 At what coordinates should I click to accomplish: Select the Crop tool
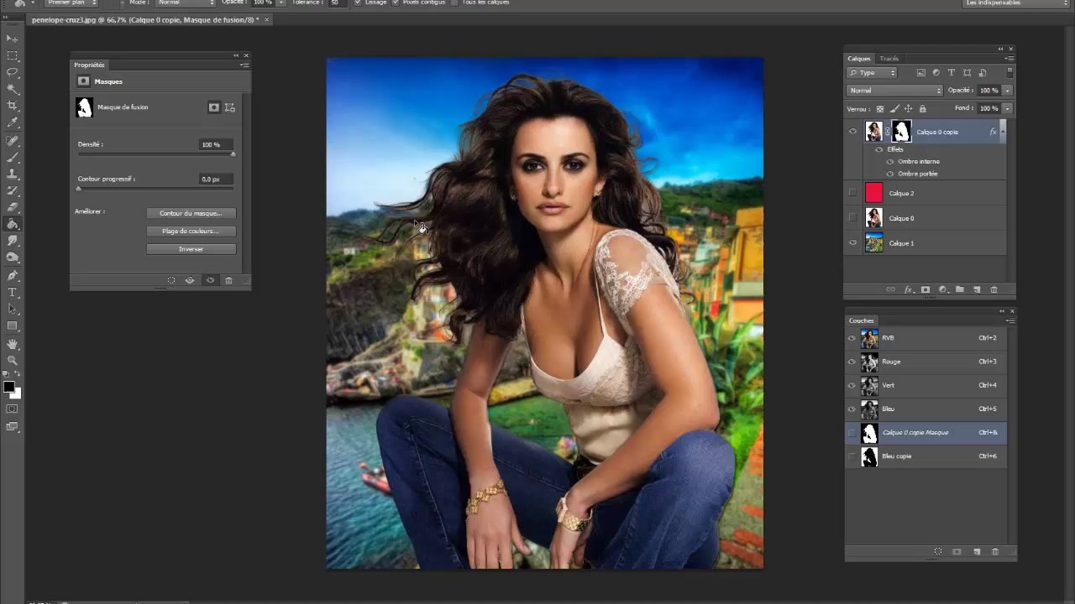coord(13,106)
